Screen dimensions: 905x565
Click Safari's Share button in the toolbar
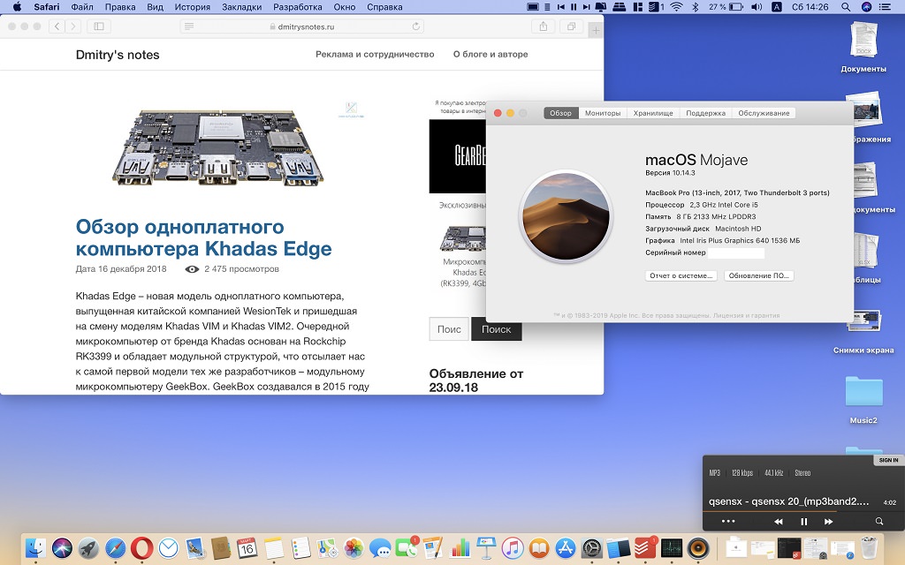click(544, 26)
